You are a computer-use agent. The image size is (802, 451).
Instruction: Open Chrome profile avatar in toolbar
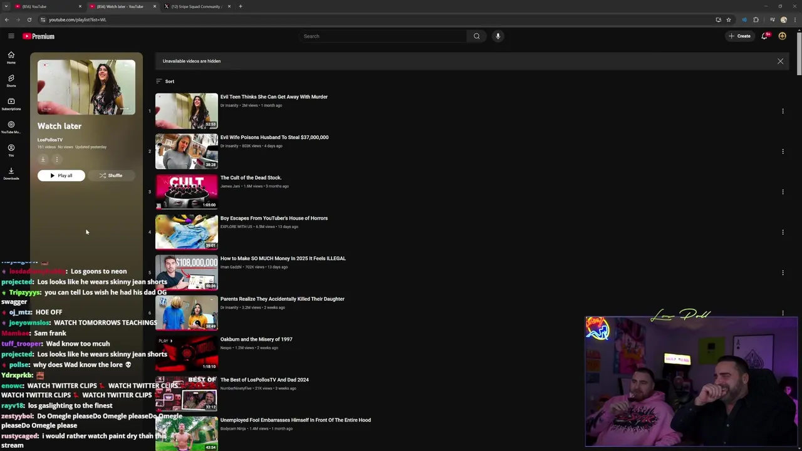[x=784, y=19]
